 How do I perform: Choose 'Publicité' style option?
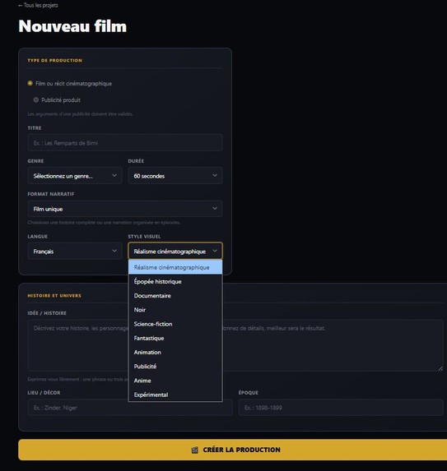pos(175,366)
